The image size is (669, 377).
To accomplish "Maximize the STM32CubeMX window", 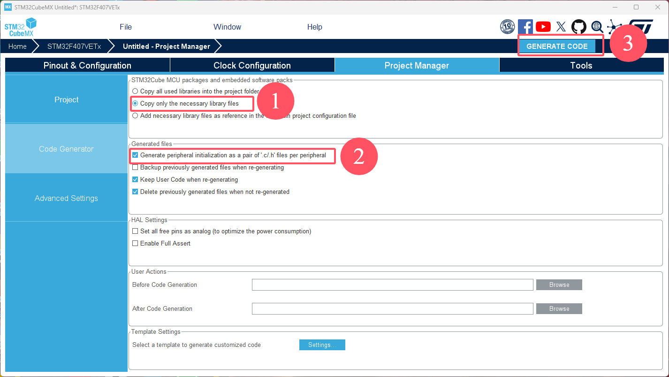I will [x=636, y=7].
